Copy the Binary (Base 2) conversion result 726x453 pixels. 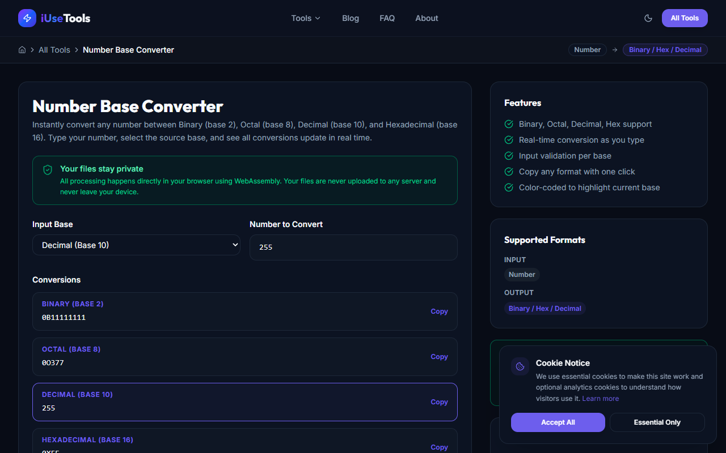pos(439,311)
